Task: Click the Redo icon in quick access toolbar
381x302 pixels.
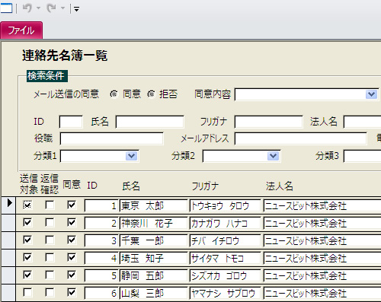Action: 51,8
